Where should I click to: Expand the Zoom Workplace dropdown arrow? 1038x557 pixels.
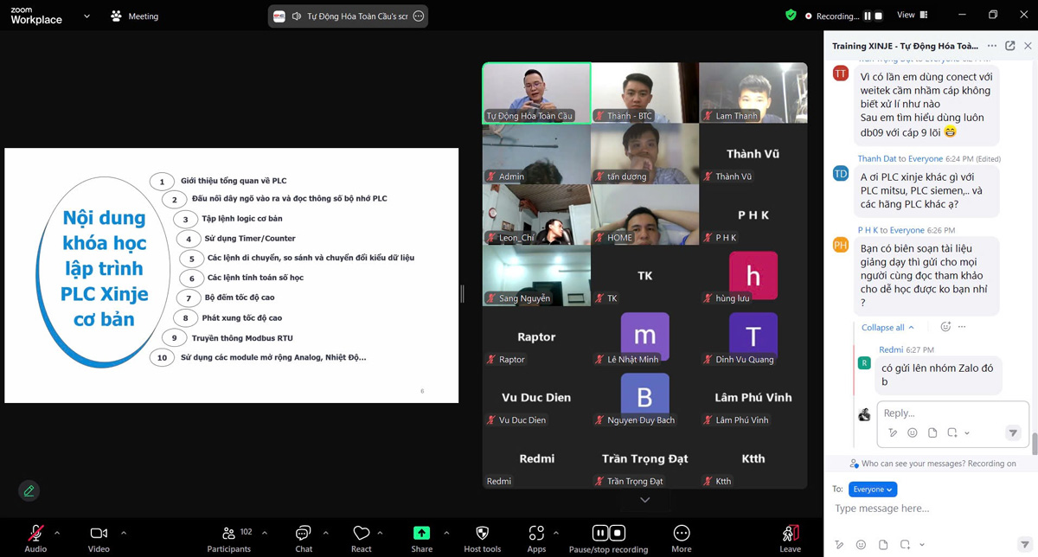pyautogui.click(x=86, y=16)
